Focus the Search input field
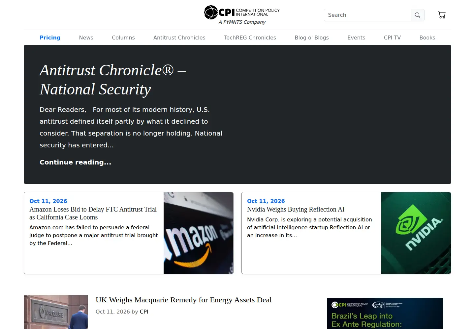Viewport: 475px width, 329px height. click(x=367, y=15)
